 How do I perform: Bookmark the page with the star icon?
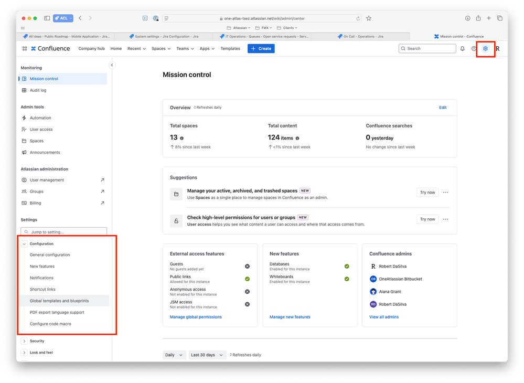[369, 18]
